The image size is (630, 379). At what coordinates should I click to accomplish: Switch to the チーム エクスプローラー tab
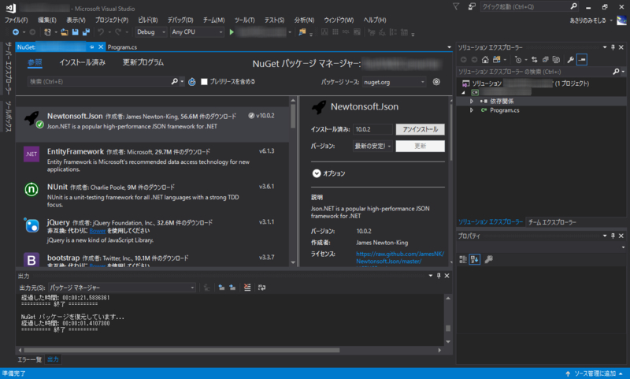552,222
